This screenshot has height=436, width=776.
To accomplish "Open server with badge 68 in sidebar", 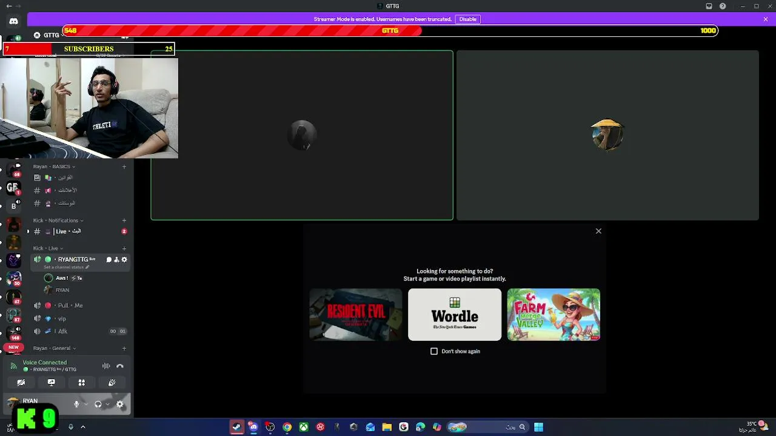I will point(13,170).
